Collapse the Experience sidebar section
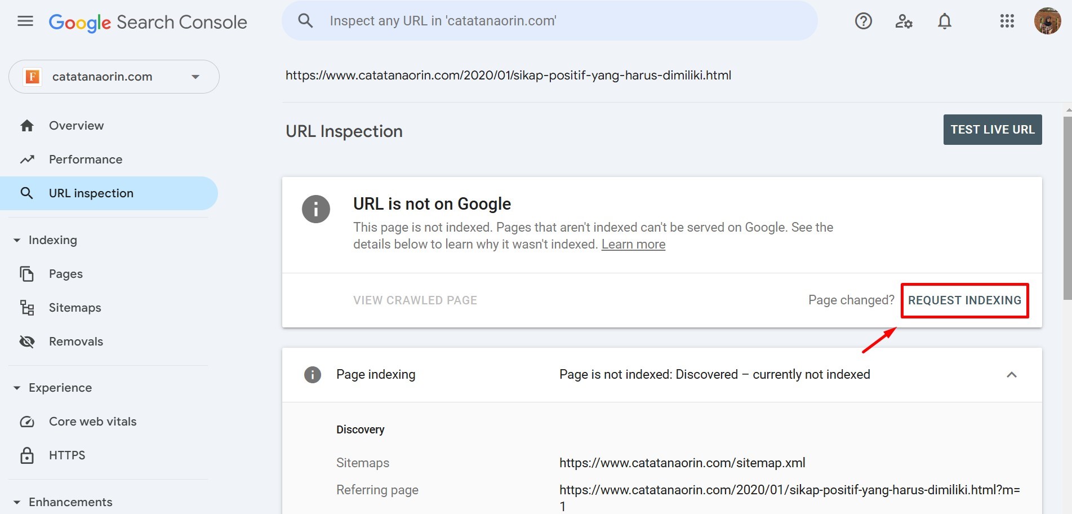The image size is (1072, 514). coord(17,388)
